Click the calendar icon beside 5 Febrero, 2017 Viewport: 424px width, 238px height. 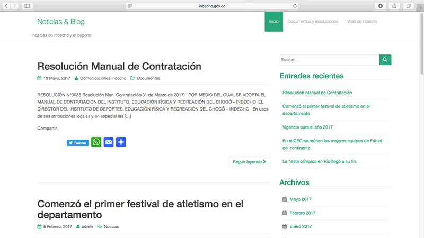tap(39, 227)
